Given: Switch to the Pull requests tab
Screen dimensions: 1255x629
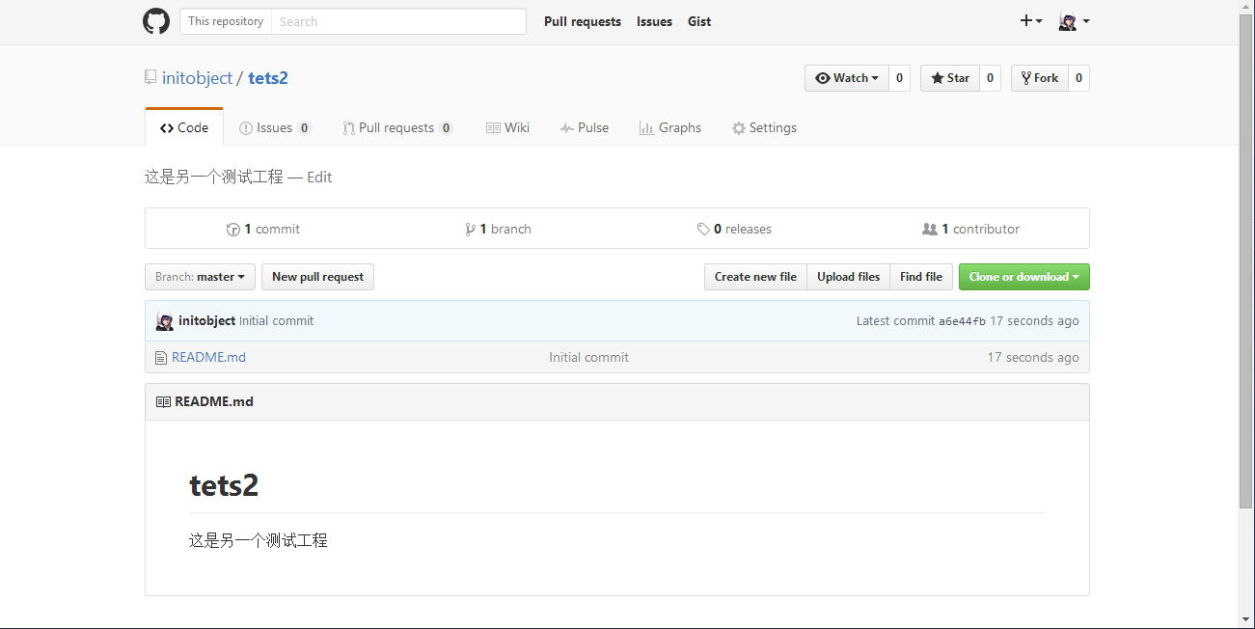Looking at the screenshot, I should pyautogui.click(x=397, y=127).
